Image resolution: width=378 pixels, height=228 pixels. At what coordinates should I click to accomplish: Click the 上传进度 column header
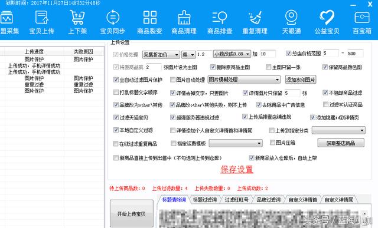tap(34, 51)
